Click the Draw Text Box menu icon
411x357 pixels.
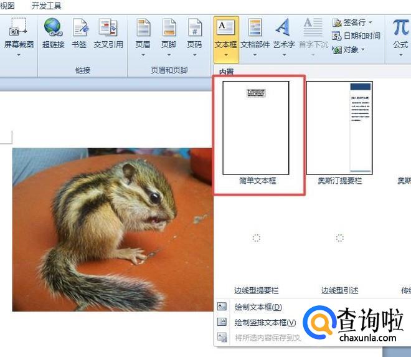point(222,307)
